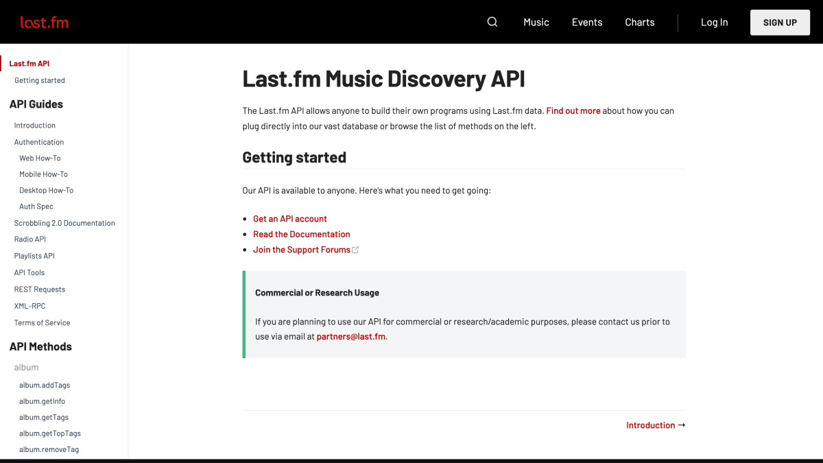Click the partners@last.fm email link
The width and height of the screenshot is (823, 463).
pyautogui.click(x=351, y=337)
